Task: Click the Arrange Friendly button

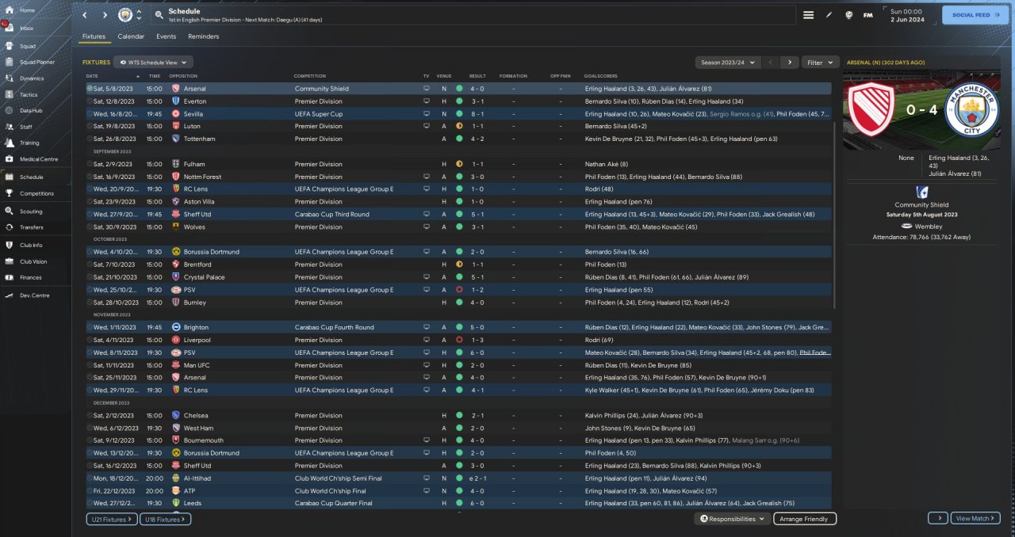Action: 804,519
